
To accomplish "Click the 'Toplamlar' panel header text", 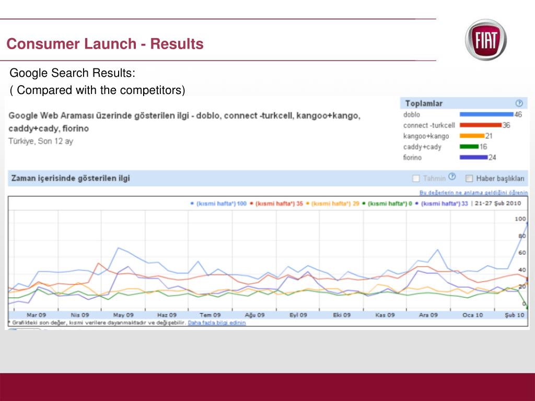I will pyautogui.click(x=424, y=103).
